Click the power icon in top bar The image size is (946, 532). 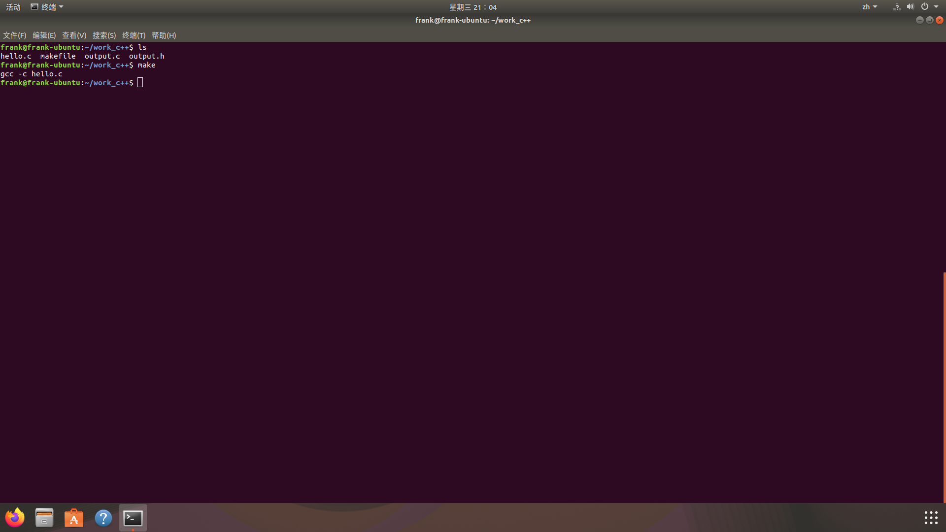coord(924,7)
